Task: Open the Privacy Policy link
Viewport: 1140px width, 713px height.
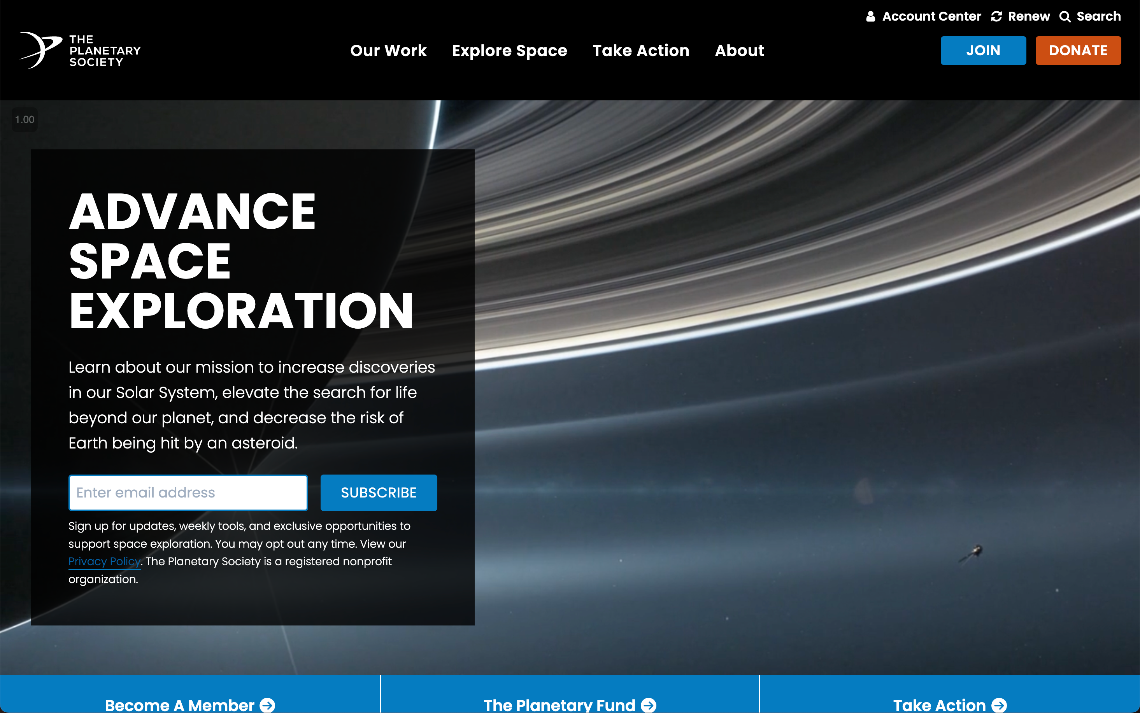Action: (x=104, y=561)
